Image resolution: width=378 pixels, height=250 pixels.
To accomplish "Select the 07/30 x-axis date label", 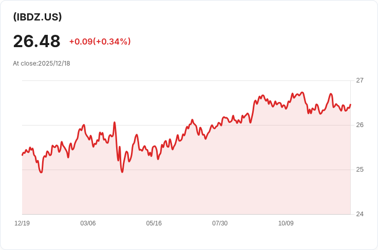I will click(x=220, y=223).
